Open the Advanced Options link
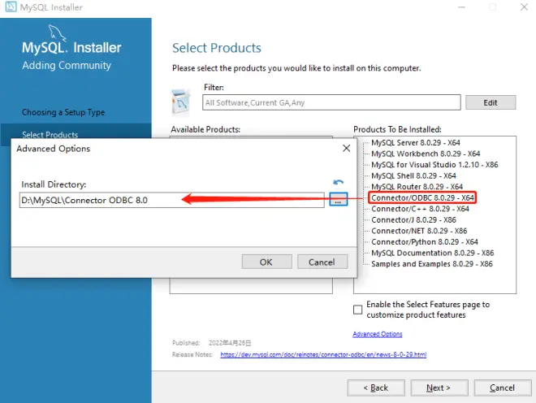This screenshot has height=403, width=536. pyautogui.click(x=378, y=334)
